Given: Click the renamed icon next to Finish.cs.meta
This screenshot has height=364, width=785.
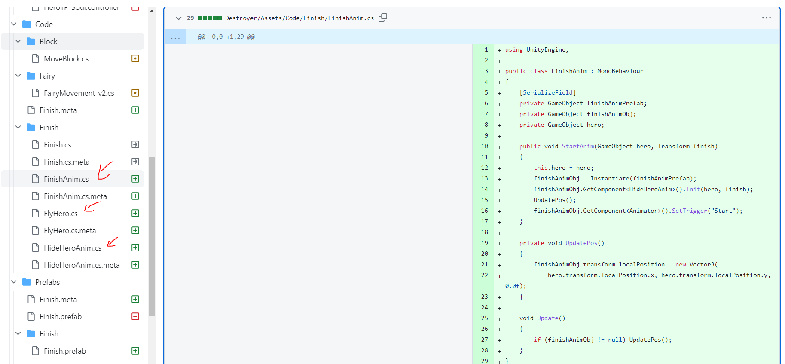Looking at the screenshot, I should click(x=135, y=162).
